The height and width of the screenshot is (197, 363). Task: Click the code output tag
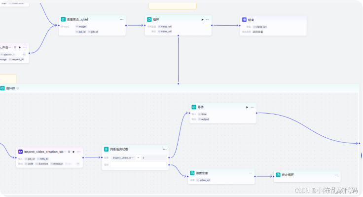29,164
